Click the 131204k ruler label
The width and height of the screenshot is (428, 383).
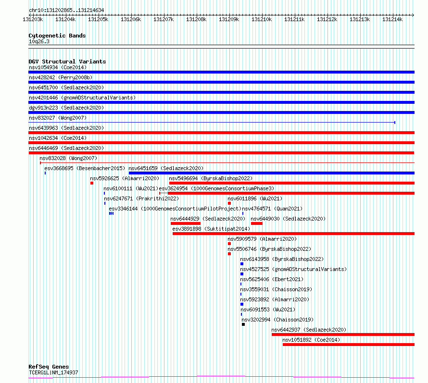click(x=65, y=19)
